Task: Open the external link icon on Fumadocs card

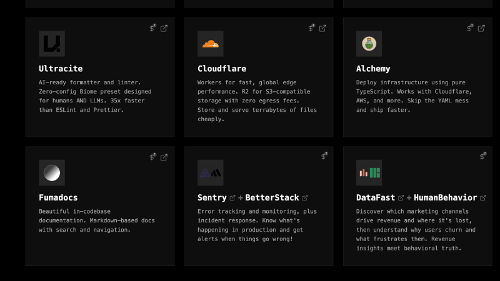Action: point(164,157)
